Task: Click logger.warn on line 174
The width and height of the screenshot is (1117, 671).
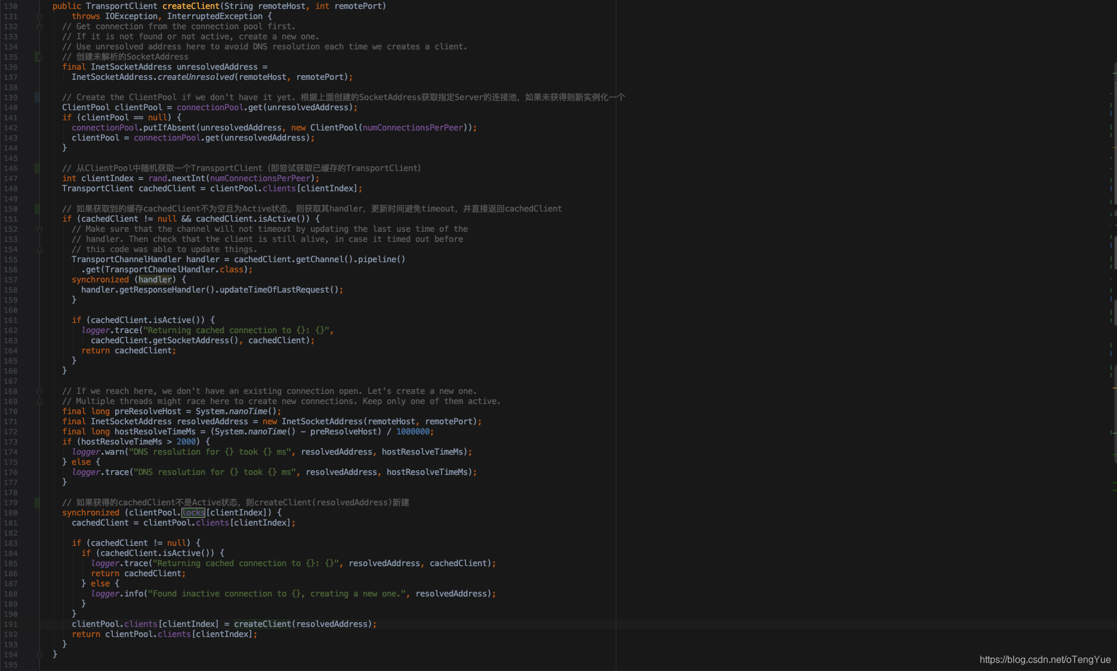Action: (98, 452)
